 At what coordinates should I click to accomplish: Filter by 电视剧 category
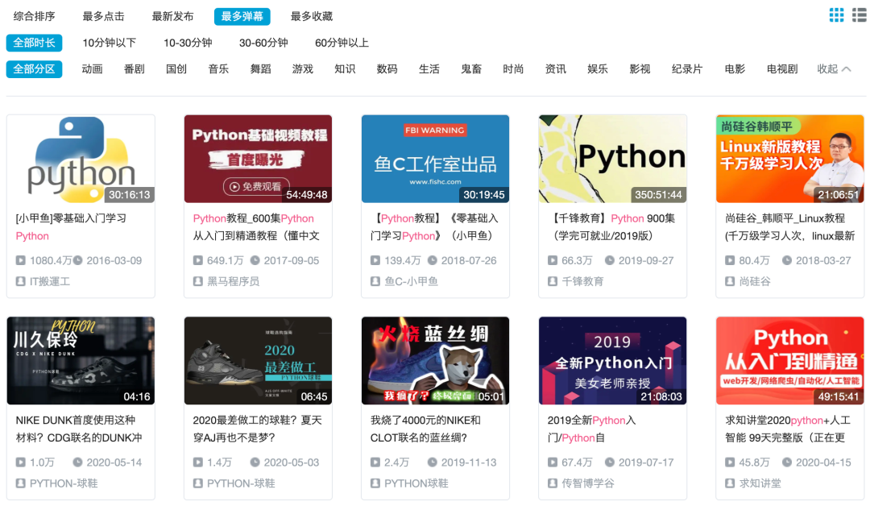[x=782, y=68]
